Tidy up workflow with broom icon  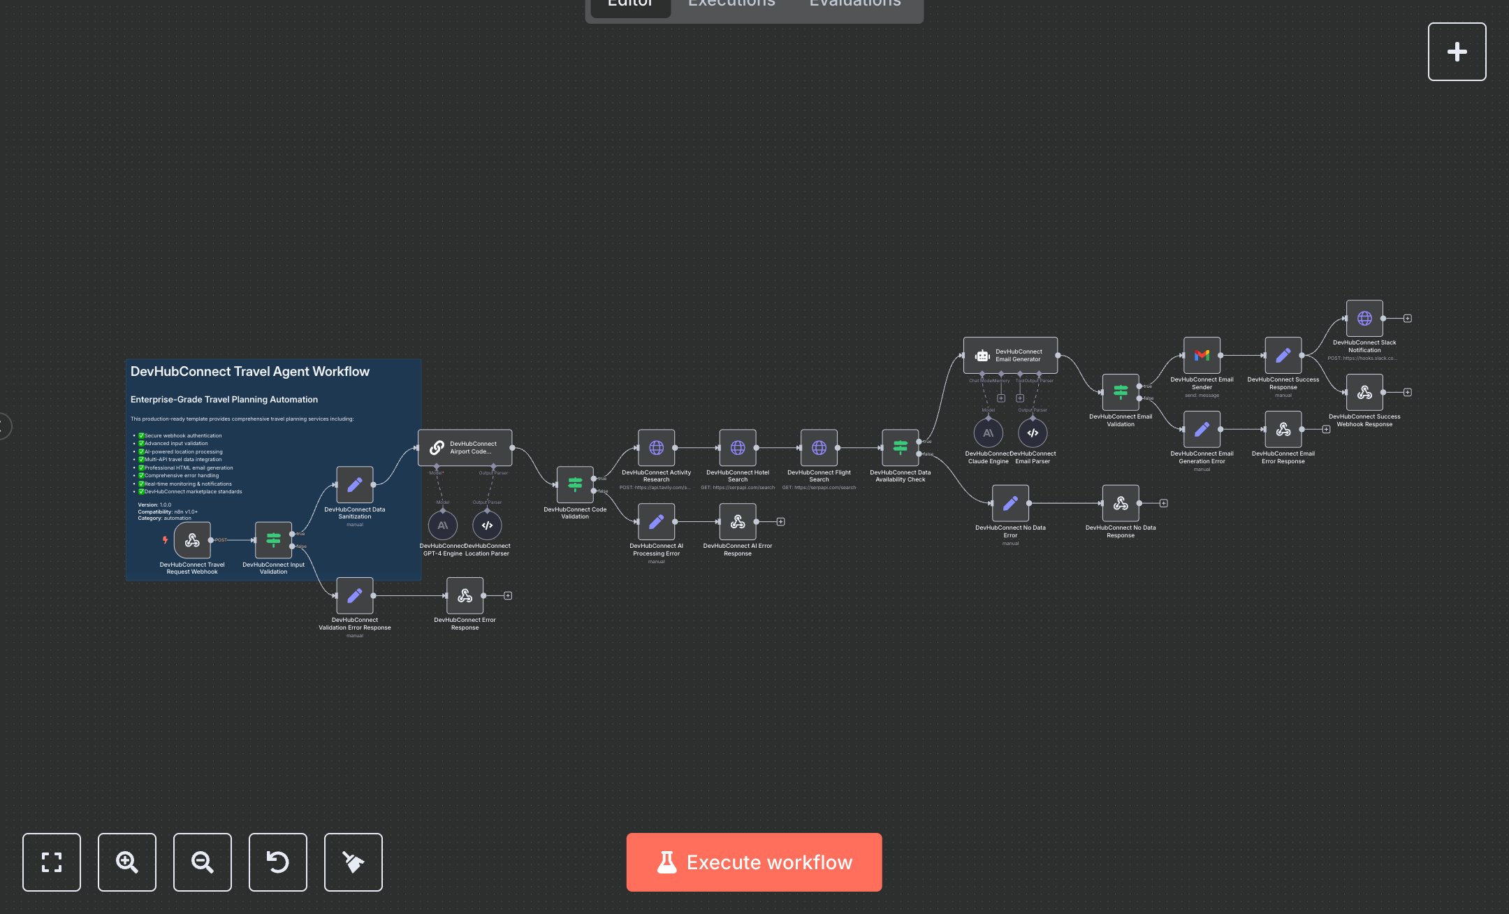[353, 862]
